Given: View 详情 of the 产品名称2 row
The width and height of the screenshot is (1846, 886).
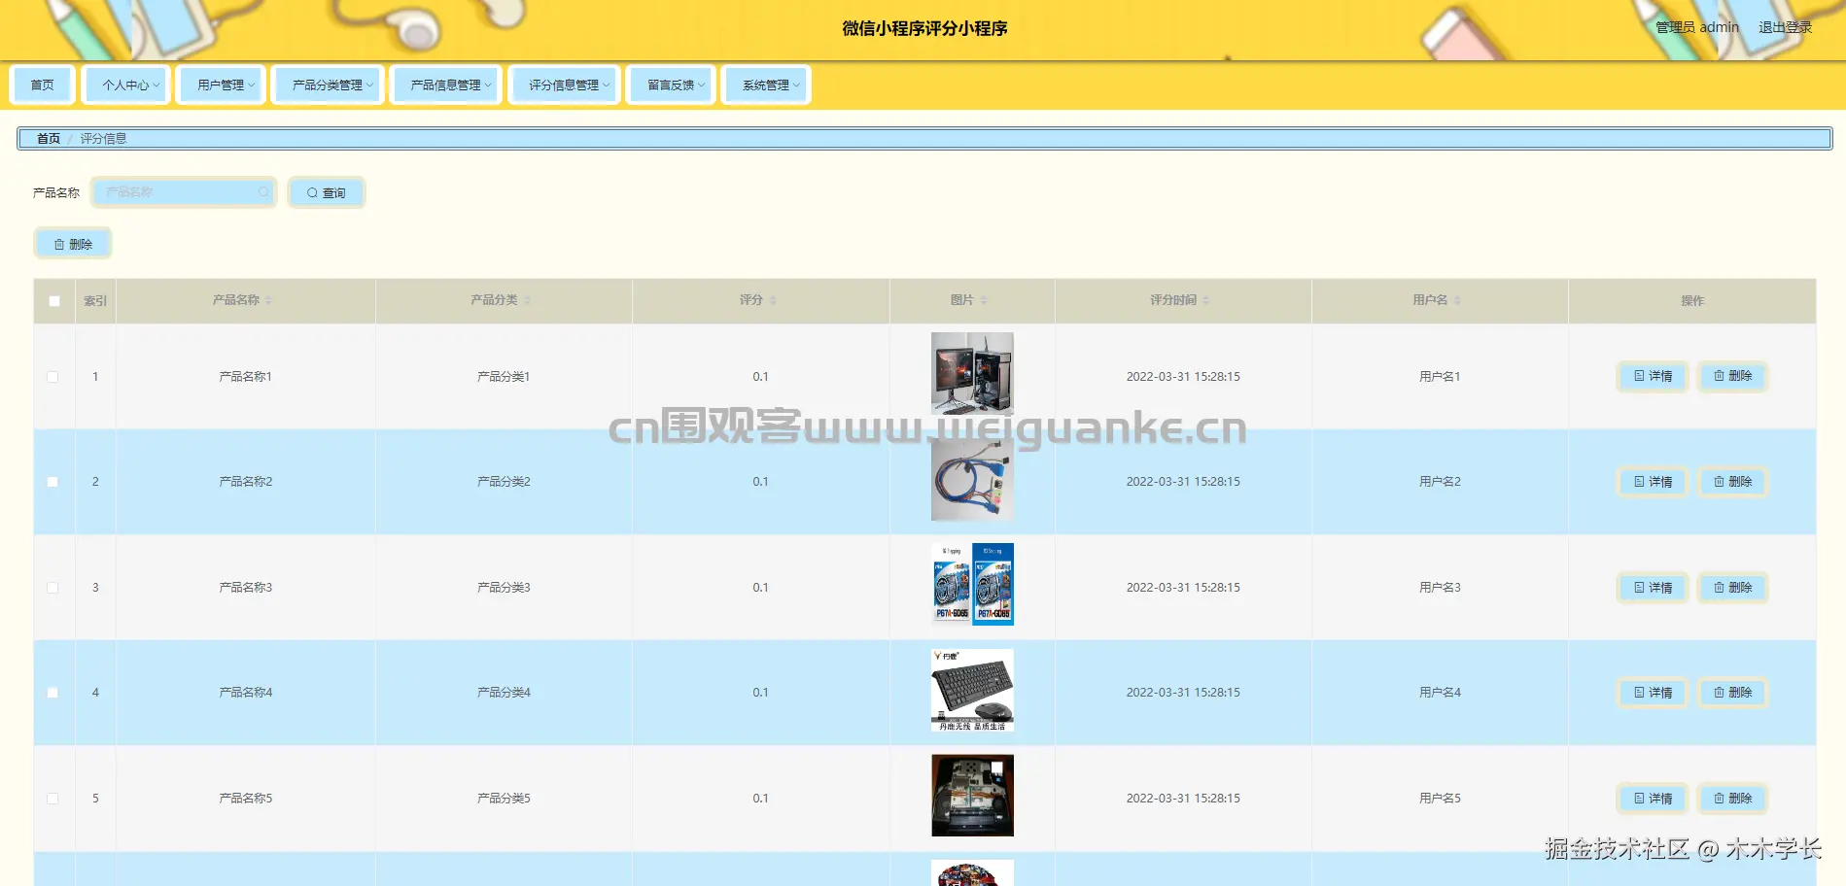Looking at the screenshot, I should pyautogui.click(x=1654, y=482).
